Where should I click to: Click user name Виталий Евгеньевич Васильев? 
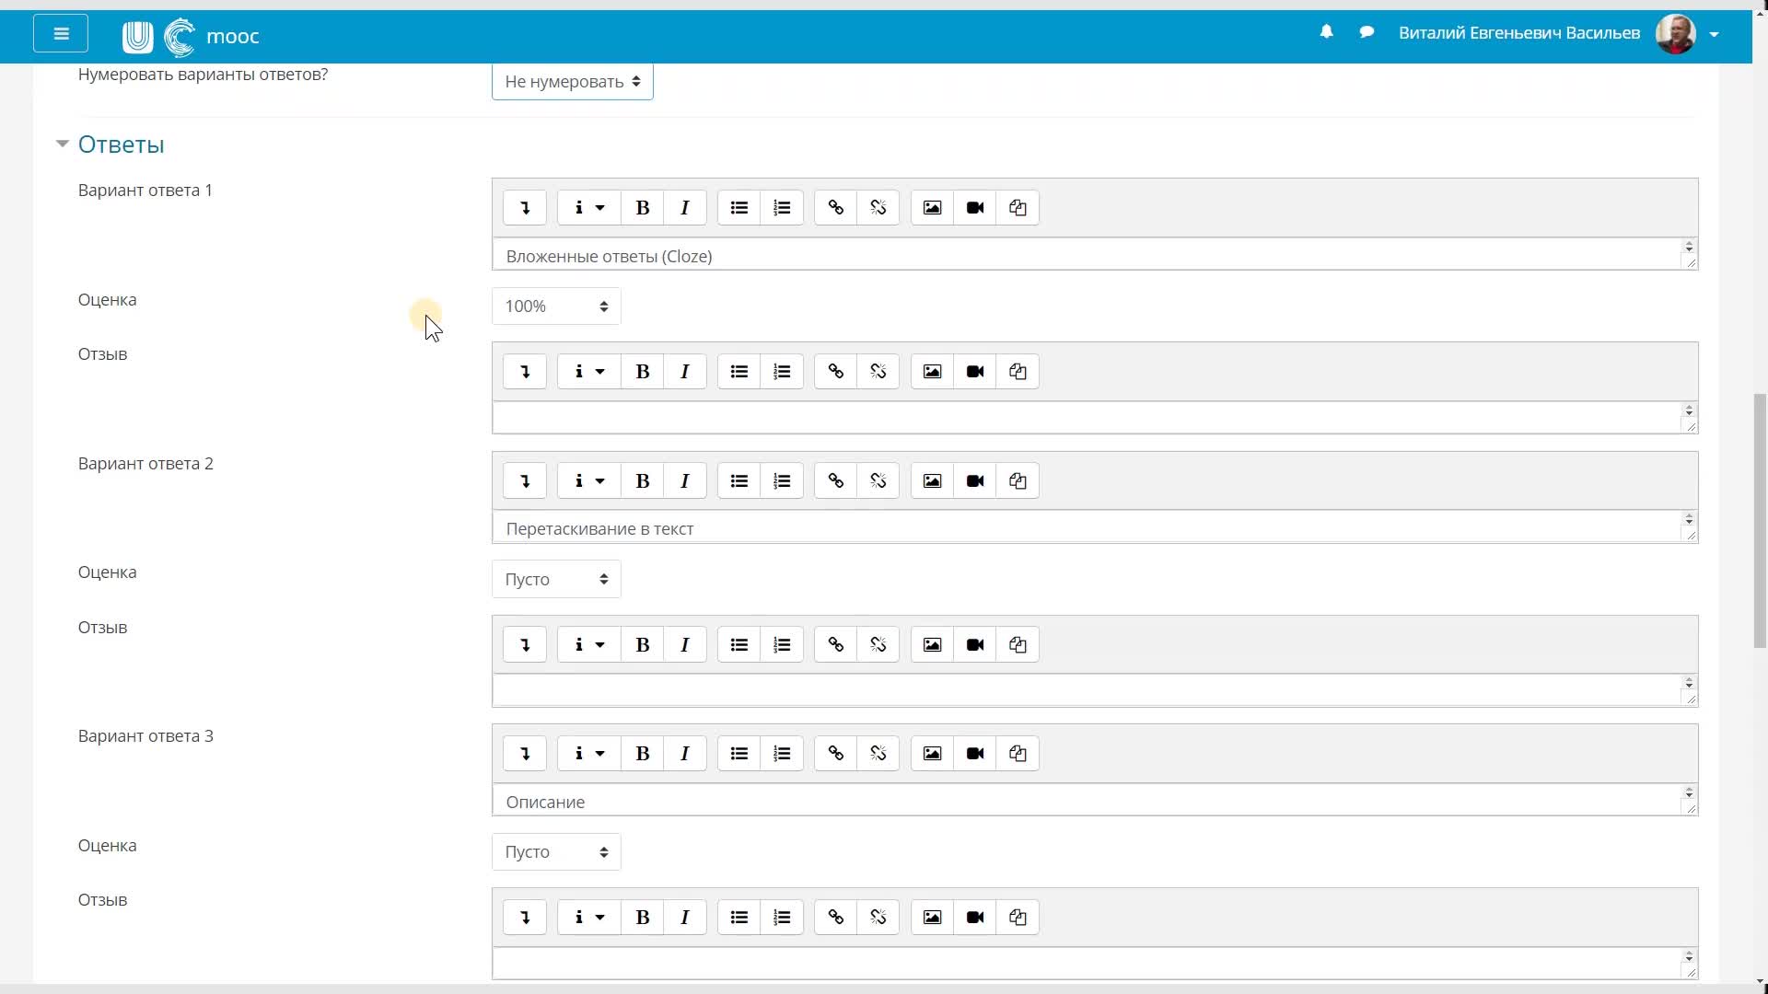click(x=1518, y=33)
